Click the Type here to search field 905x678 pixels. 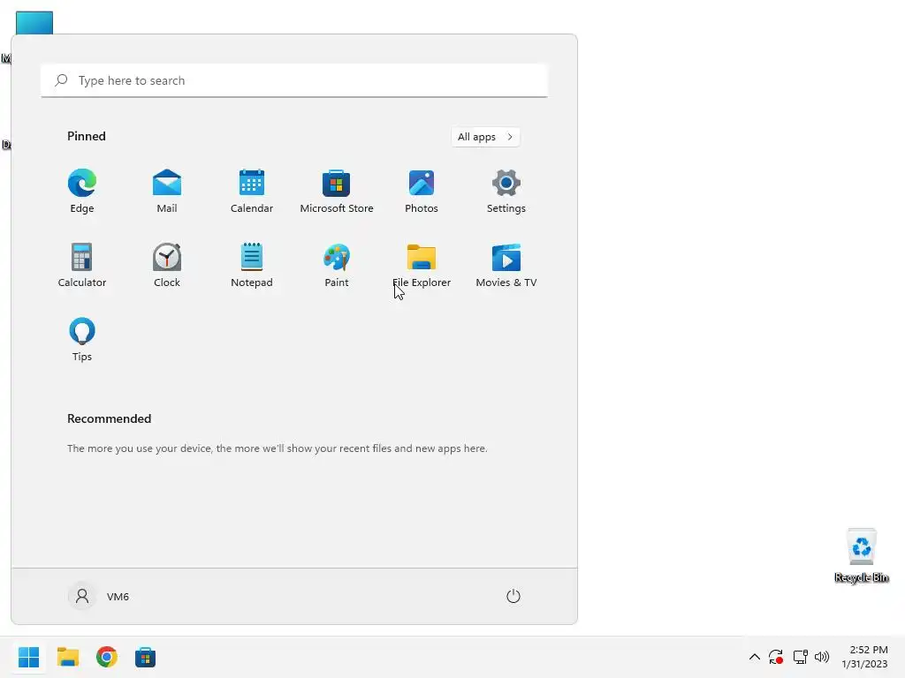294,80
